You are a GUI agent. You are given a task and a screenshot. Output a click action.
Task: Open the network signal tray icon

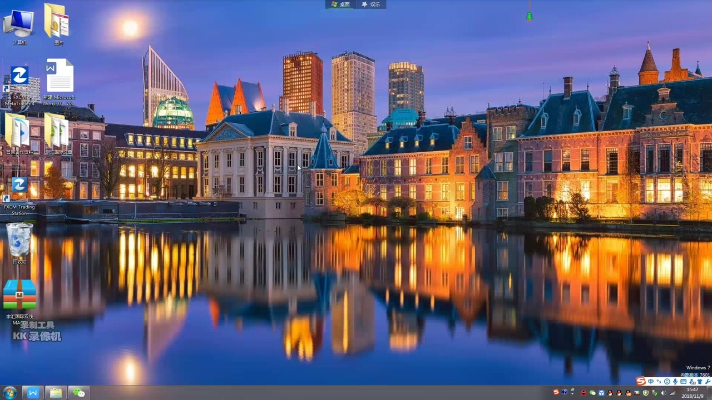673,393
